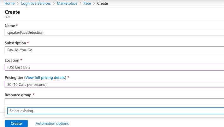
Task: Click the Name field label
Action: click(10, 26)
